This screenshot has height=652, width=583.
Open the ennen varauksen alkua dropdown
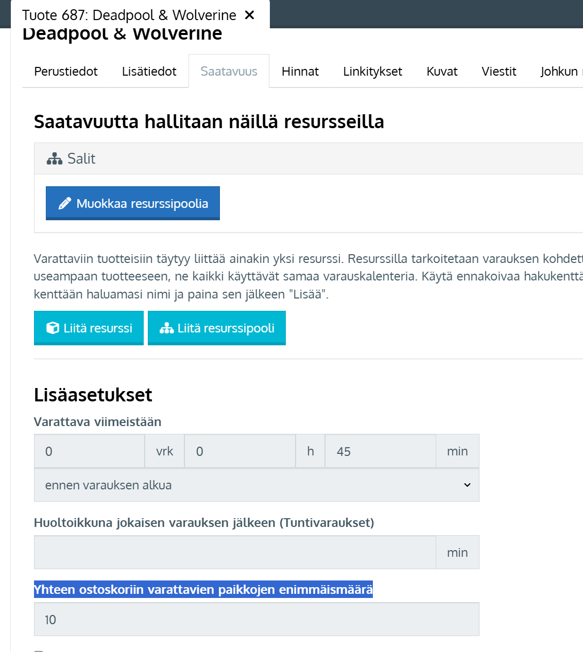pos(256,485)
